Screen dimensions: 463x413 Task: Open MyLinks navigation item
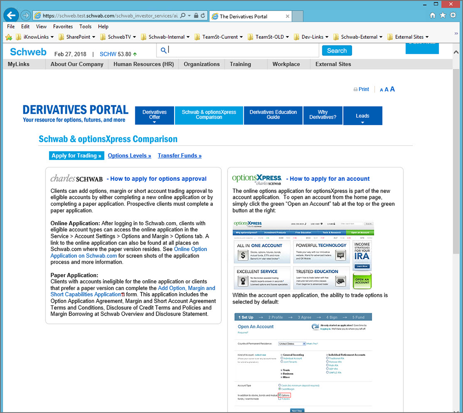(x=19, y=64)
